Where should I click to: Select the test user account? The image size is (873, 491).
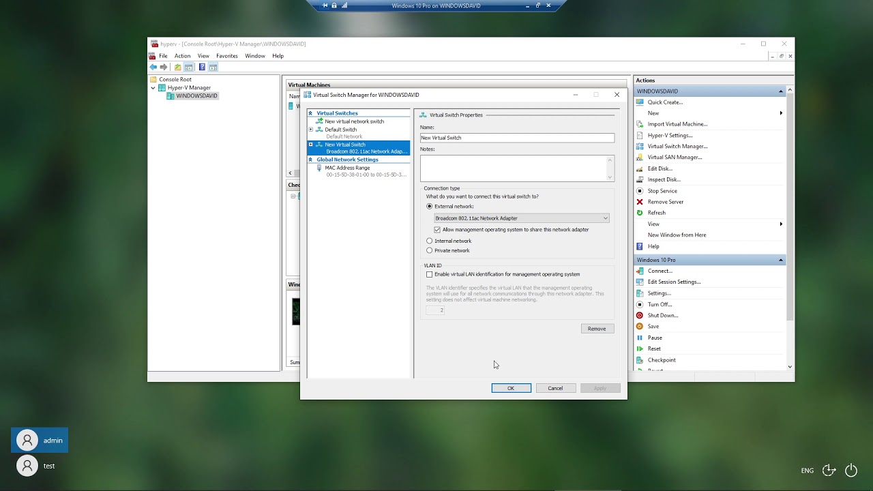coord(40,466)
